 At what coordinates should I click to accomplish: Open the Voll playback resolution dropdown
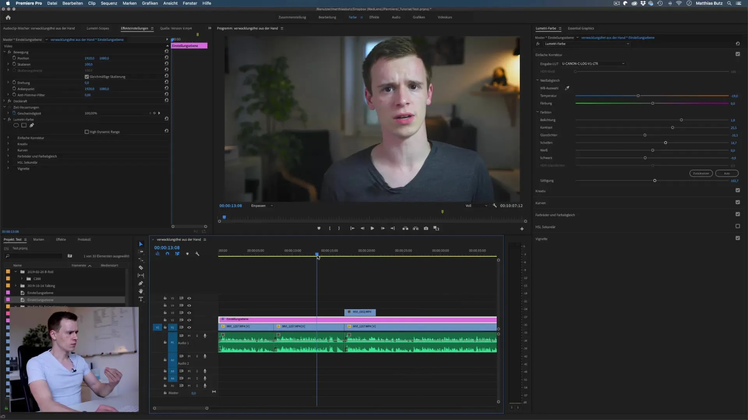click(x=476, y=206)
